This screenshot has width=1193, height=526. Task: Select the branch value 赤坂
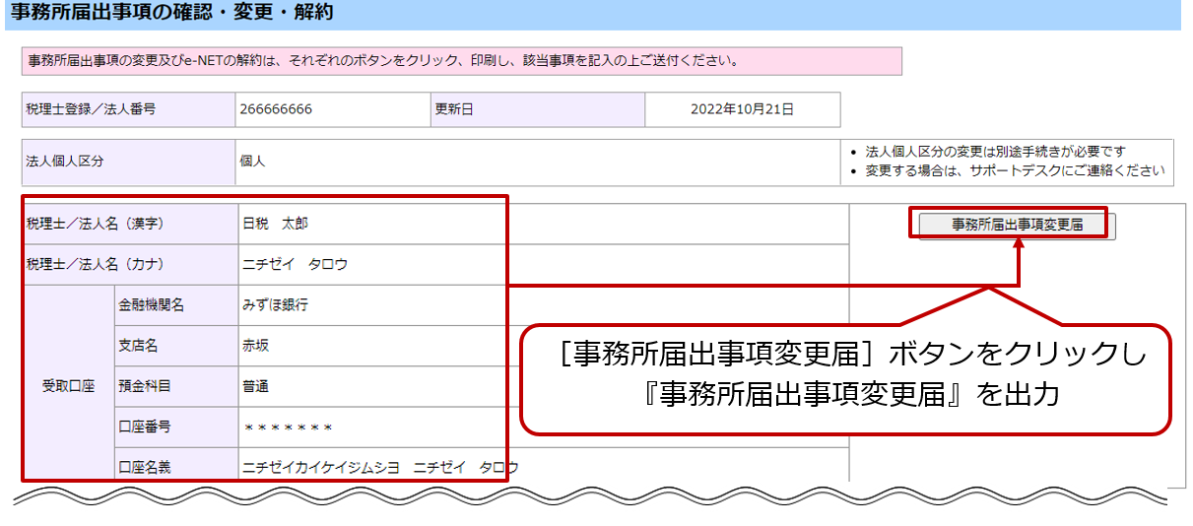pos(255,346)
